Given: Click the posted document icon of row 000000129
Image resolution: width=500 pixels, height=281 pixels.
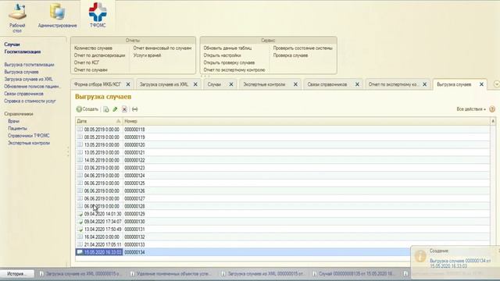Looking at the screenshot, I should pyautogui.click(x=80, y=214).
